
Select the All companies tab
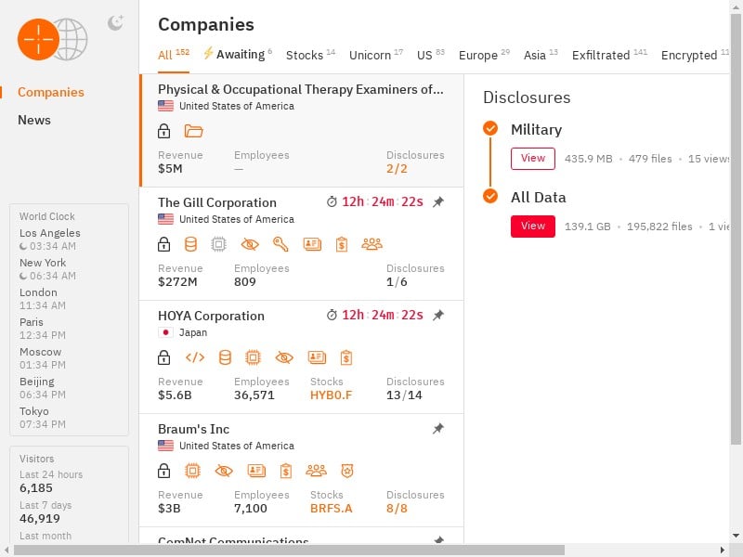[x=174, y=55]
